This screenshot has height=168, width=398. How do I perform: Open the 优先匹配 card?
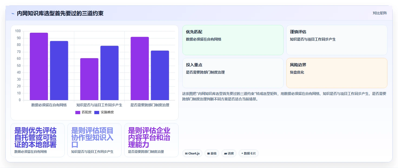tap(233, 40)
